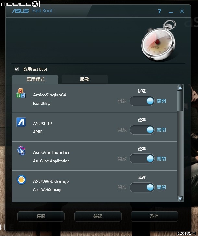Select the AsusVibeLauncher name text
The image size is (198, 236).
tap(51, 152)
